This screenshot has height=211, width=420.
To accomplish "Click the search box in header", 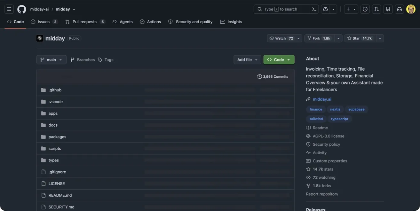I will pyautogui.click(x=282, y=9).
